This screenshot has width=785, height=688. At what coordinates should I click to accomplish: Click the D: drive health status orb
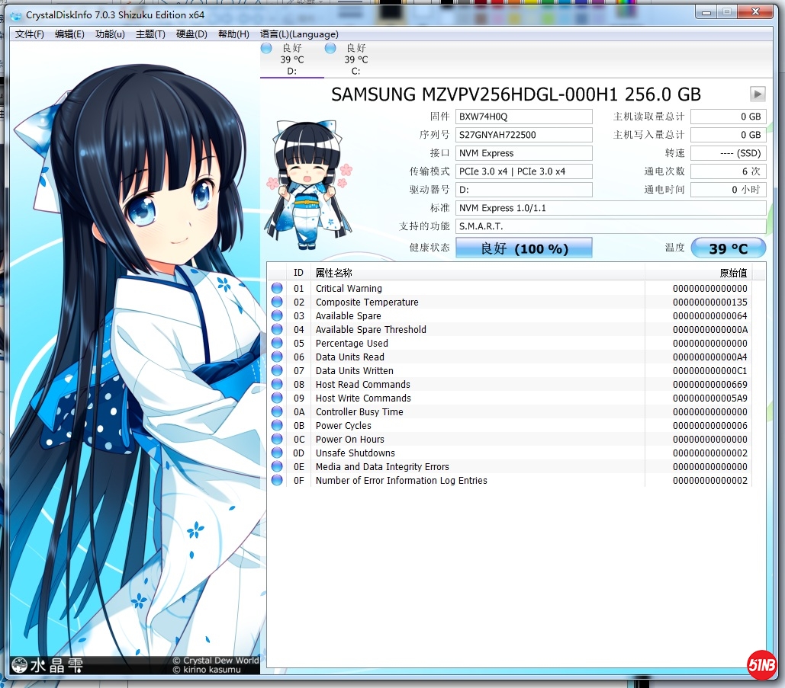tap(266, 48)
